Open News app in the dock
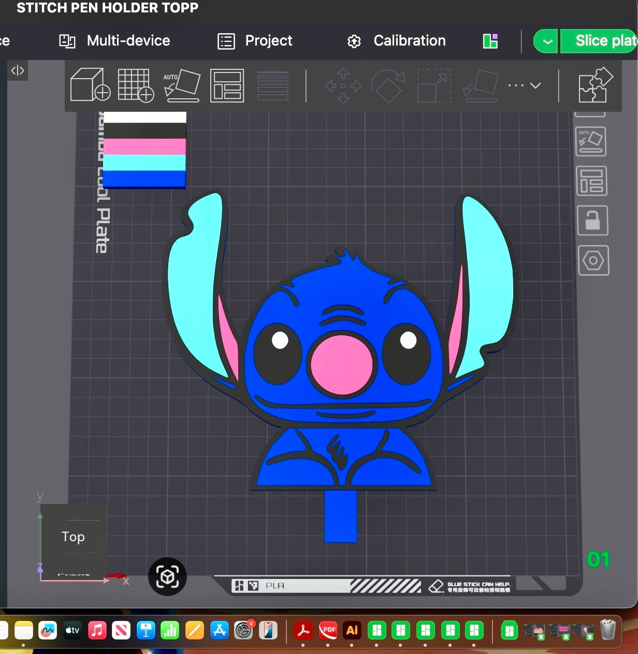Screen dimensions: 638x654 [121, 630]
